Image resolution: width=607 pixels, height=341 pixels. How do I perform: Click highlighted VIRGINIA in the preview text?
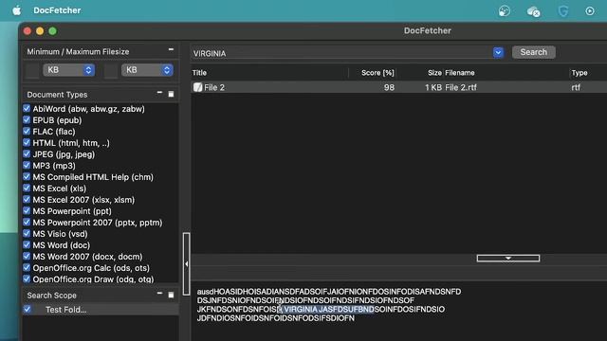(x=301, y=310)
